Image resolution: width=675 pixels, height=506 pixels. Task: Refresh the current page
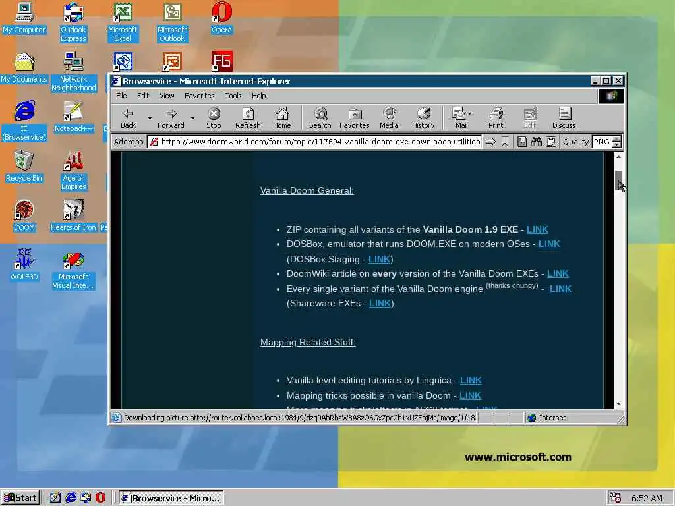click(x=248, y=119)
